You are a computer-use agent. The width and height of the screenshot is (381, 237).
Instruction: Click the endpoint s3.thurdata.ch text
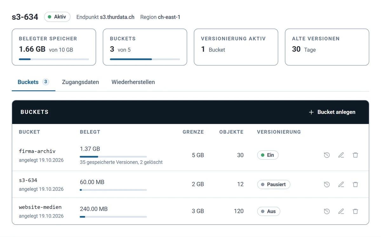pyautogui.click(x=117, y=17)
